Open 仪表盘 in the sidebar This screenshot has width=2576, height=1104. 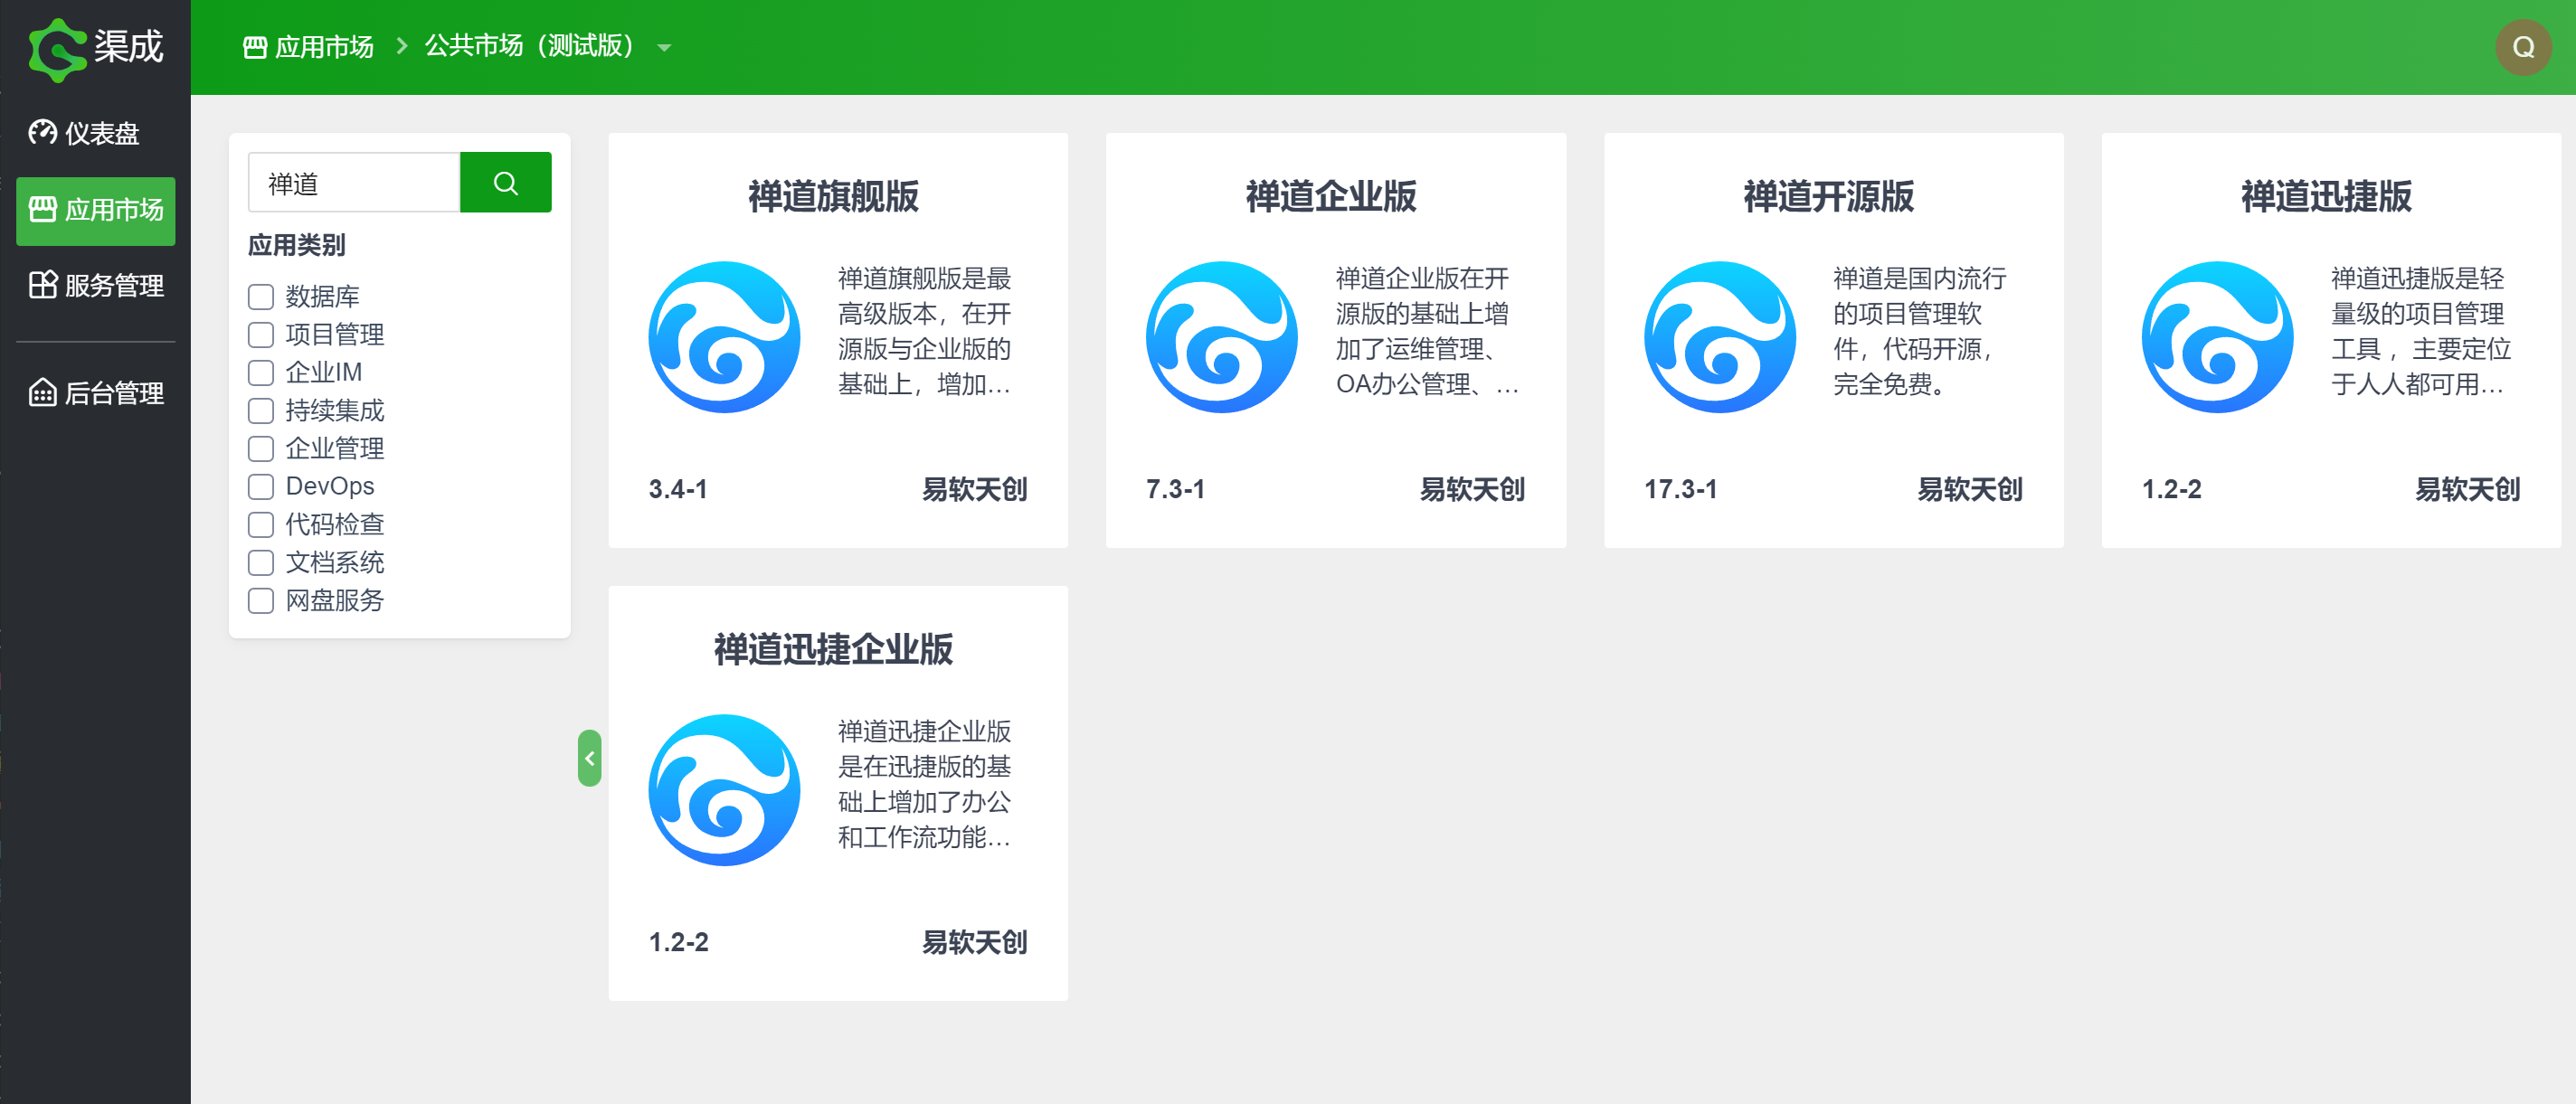tap(96, 133)
